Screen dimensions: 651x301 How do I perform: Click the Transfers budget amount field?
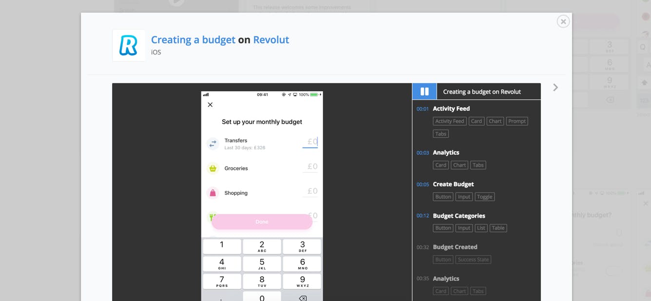tap(310, 142)
